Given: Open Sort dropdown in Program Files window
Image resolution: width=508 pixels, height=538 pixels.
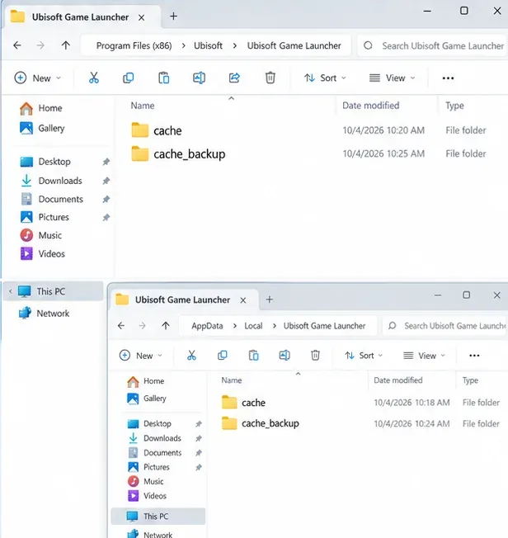Looking at the screenshot, I should click(x=325, y=78).
